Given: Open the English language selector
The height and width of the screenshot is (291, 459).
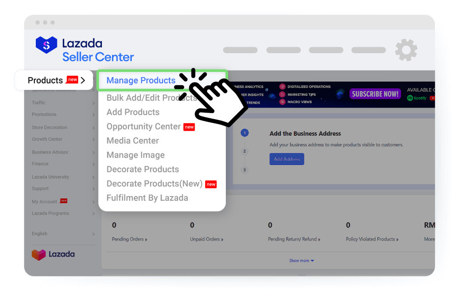Looking at the screenshot, I should [x=40, y=234].
